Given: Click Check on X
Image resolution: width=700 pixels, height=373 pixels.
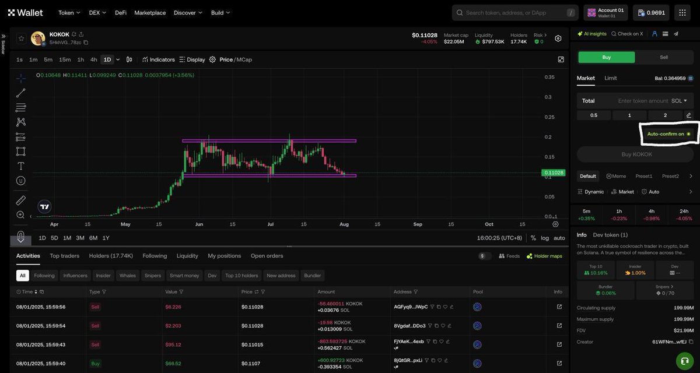Looking at the screenshot, I should tap(627, 34).
